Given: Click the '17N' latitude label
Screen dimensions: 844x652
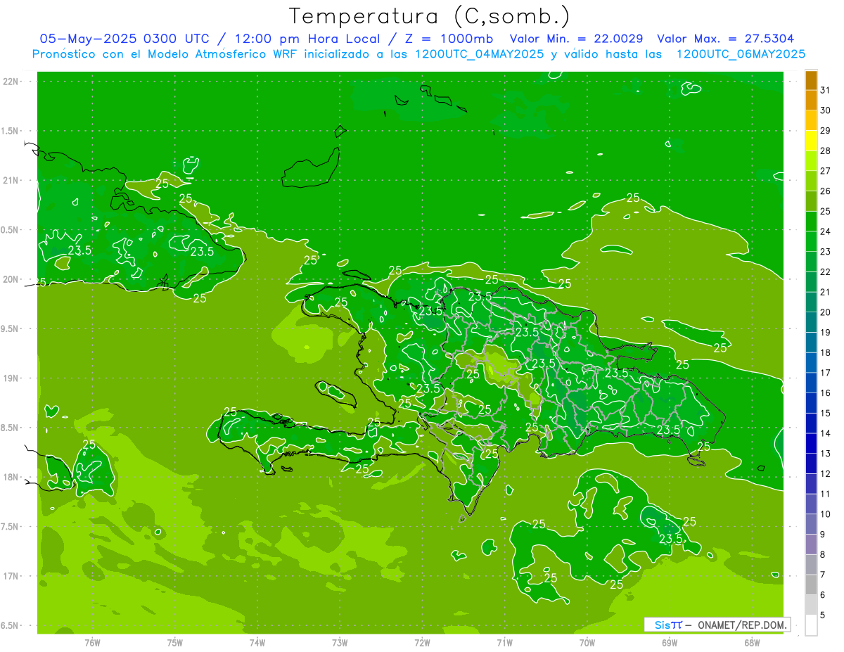Looking at the screenshot, I should 11,576.
